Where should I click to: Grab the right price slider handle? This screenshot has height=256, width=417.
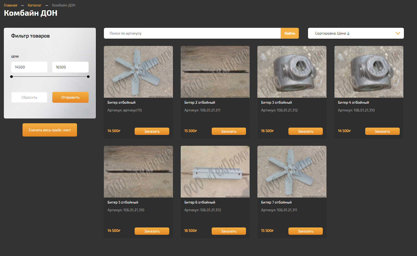(x=88, y=77)
